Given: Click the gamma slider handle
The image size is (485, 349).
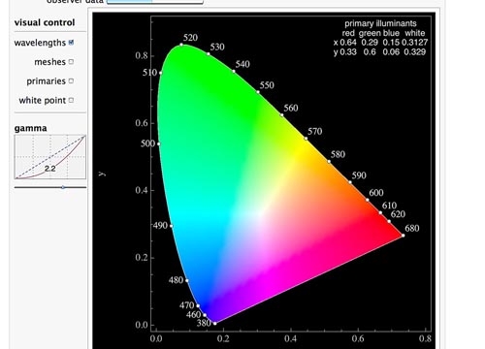Looking at the screenshot, I should 63,187.
